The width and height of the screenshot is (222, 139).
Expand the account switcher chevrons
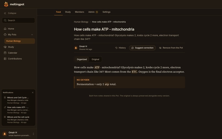pos(33,134)
